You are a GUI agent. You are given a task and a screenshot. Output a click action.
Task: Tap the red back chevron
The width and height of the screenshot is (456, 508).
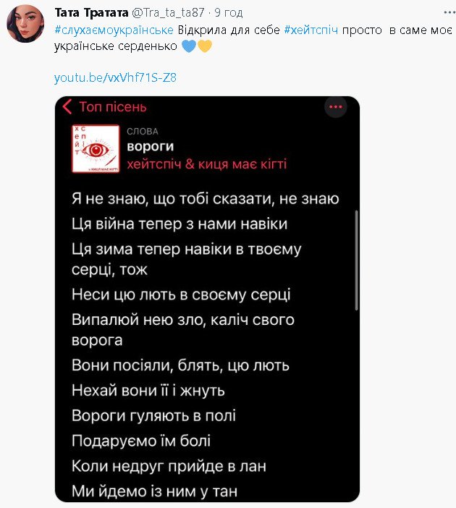click(x=67, y=107)
